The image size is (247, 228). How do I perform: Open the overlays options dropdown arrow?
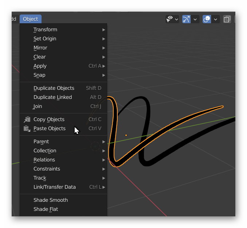point(216,19)
